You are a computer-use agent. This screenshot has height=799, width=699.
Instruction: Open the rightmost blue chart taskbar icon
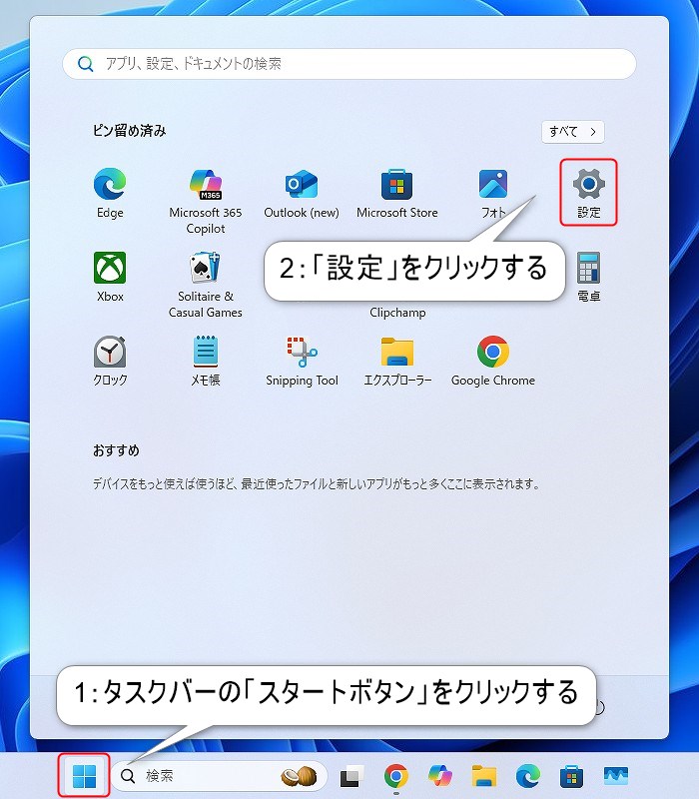coord(615,776)
